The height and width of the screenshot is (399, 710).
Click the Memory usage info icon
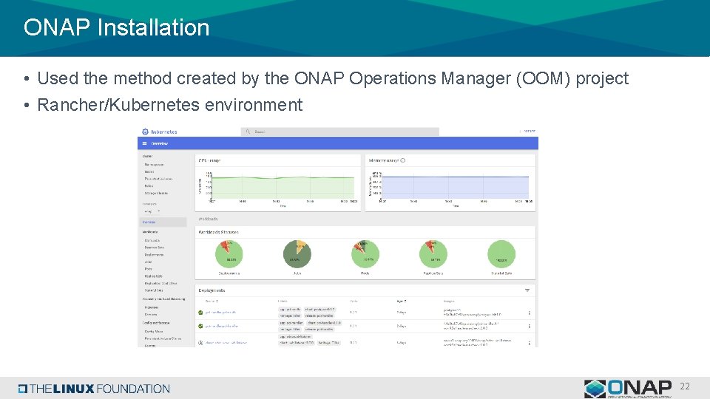(402, 160)
